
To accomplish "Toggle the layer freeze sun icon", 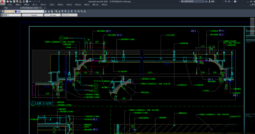I will [8, 11].
